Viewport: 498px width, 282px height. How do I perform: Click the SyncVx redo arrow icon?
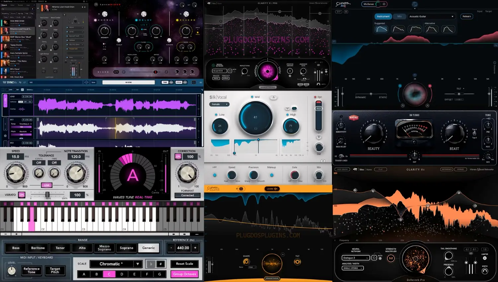point(24,82)
